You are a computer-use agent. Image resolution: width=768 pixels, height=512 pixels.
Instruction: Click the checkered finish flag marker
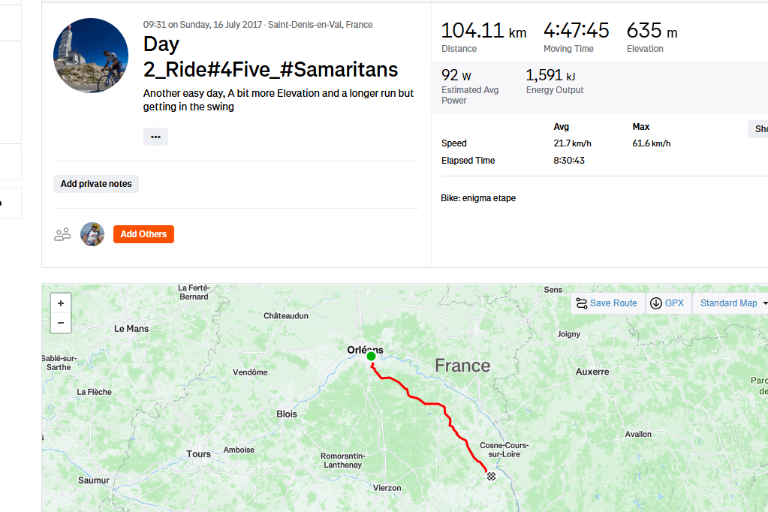pos(491,476)
